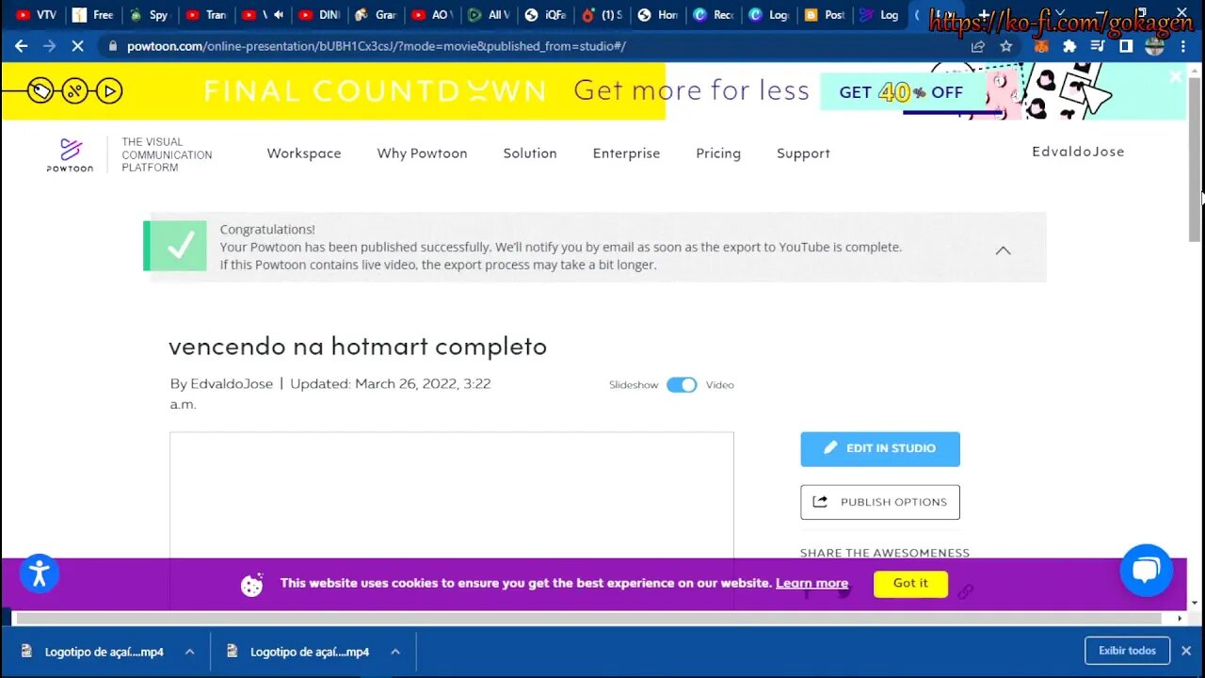Open the Support menu
1205x678 pixels.
pyautogui.click(x=803, y=153)
